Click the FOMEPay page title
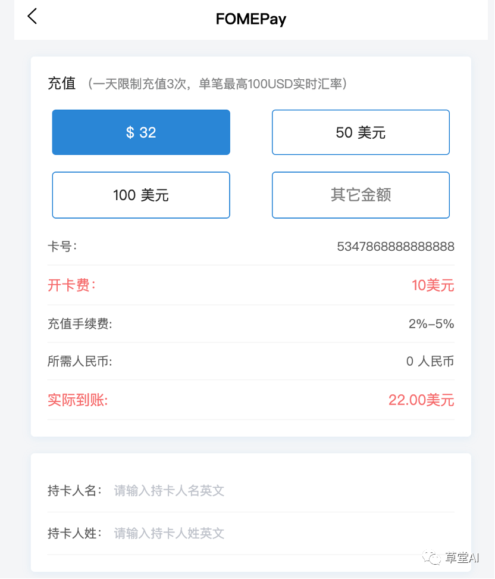The width and height of the screenshot is (495, 579). 251,19
